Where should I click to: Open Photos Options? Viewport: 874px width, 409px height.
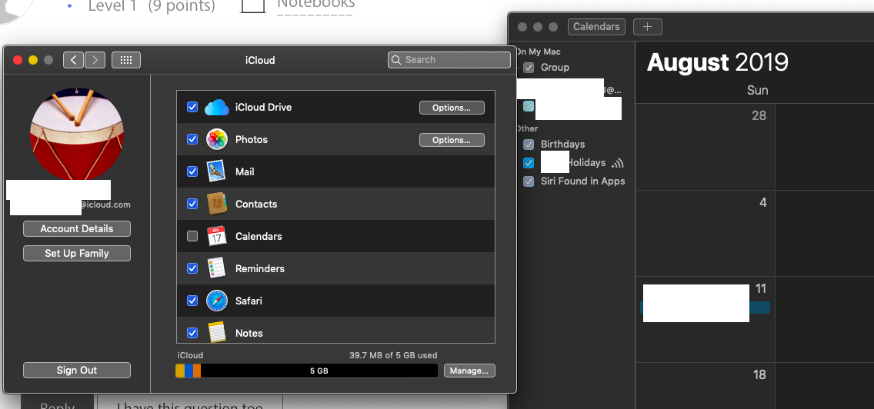click(x=452, y=140)
